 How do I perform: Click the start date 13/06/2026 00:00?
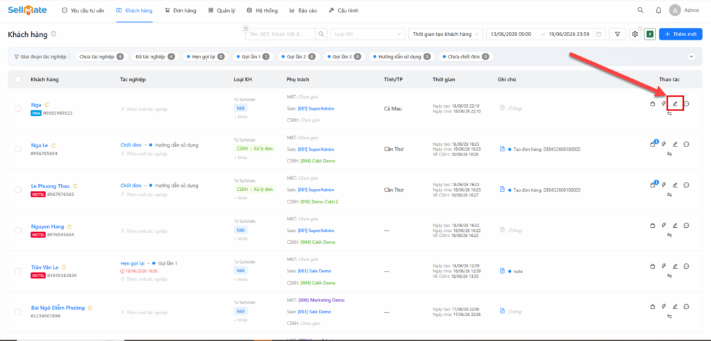pyautogui.click(x=511, y=34)
